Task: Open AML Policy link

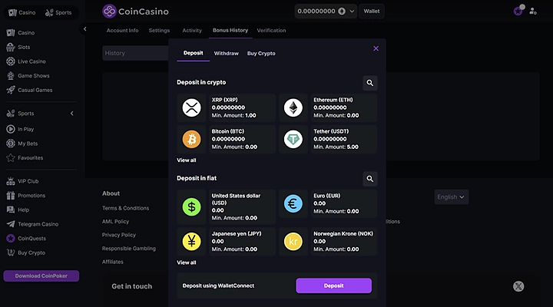Action: click(115, 222)
